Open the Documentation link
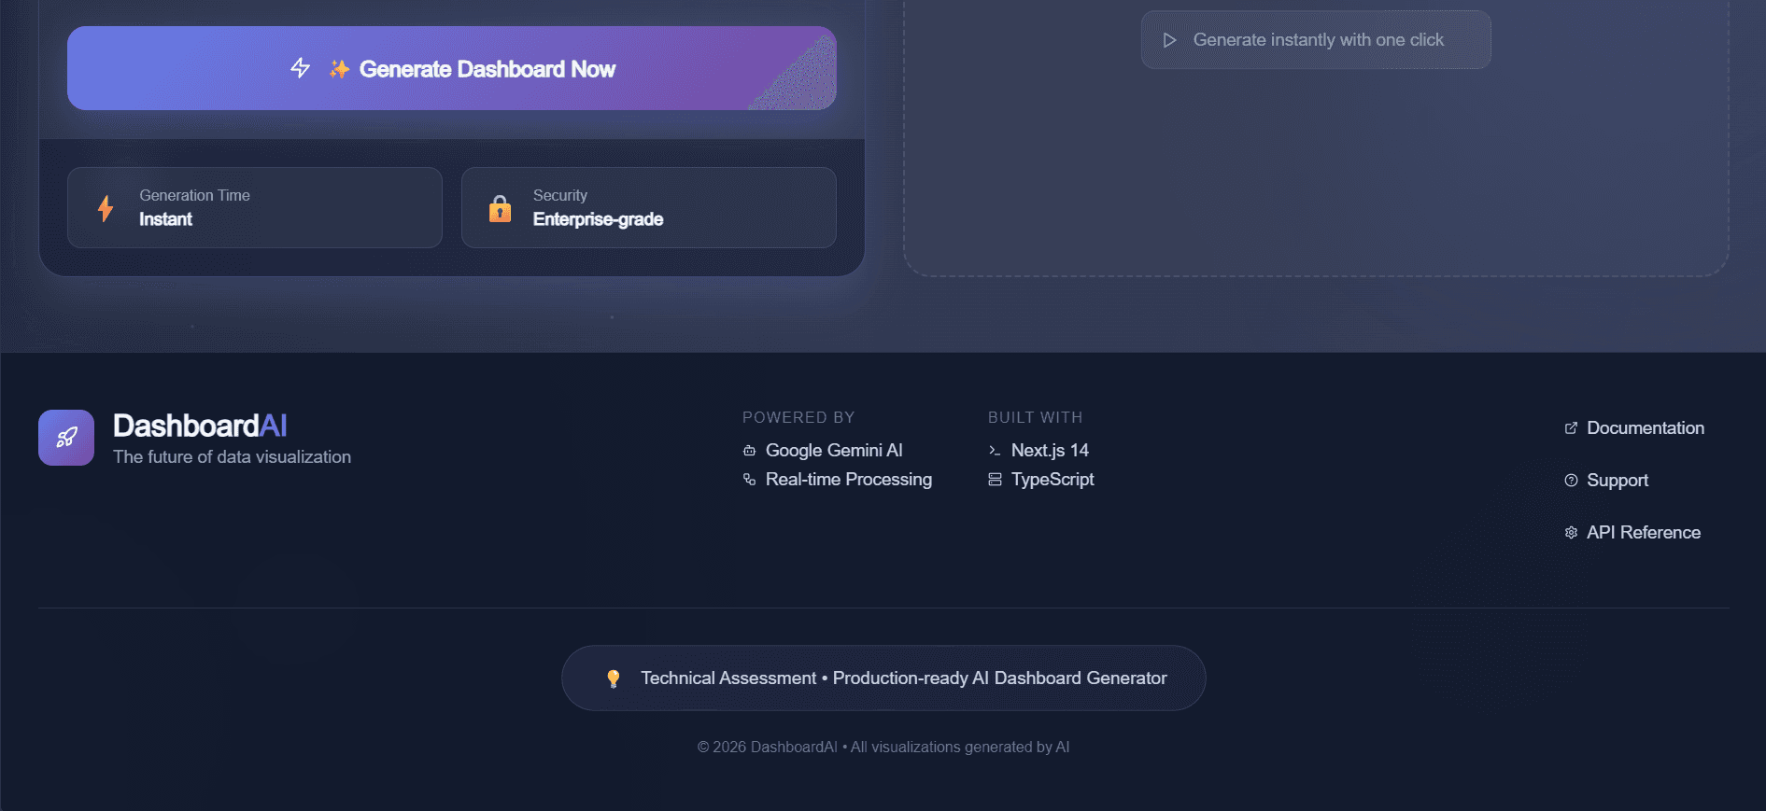 pyautogui.click(x=1646, y=427)
